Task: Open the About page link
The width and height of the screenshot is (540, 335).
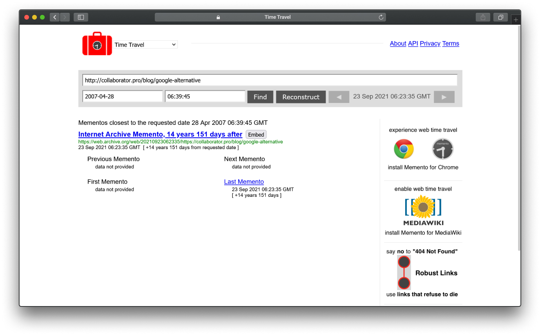Action: [398, 43]
